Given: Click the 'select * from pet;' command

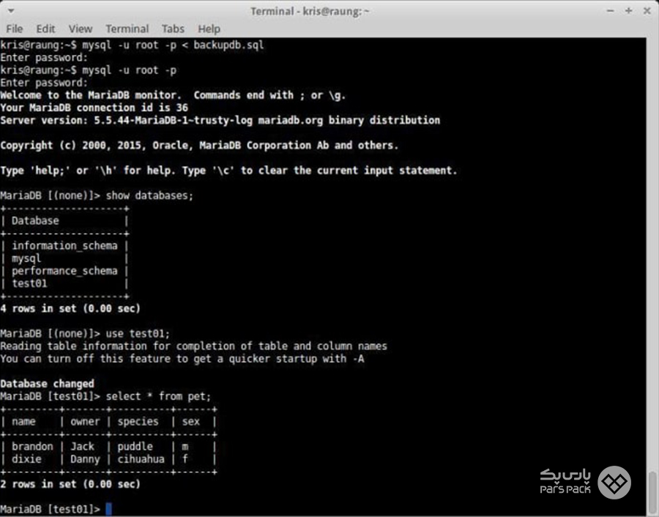Looking at the screenshot, I should click(158, 396).
